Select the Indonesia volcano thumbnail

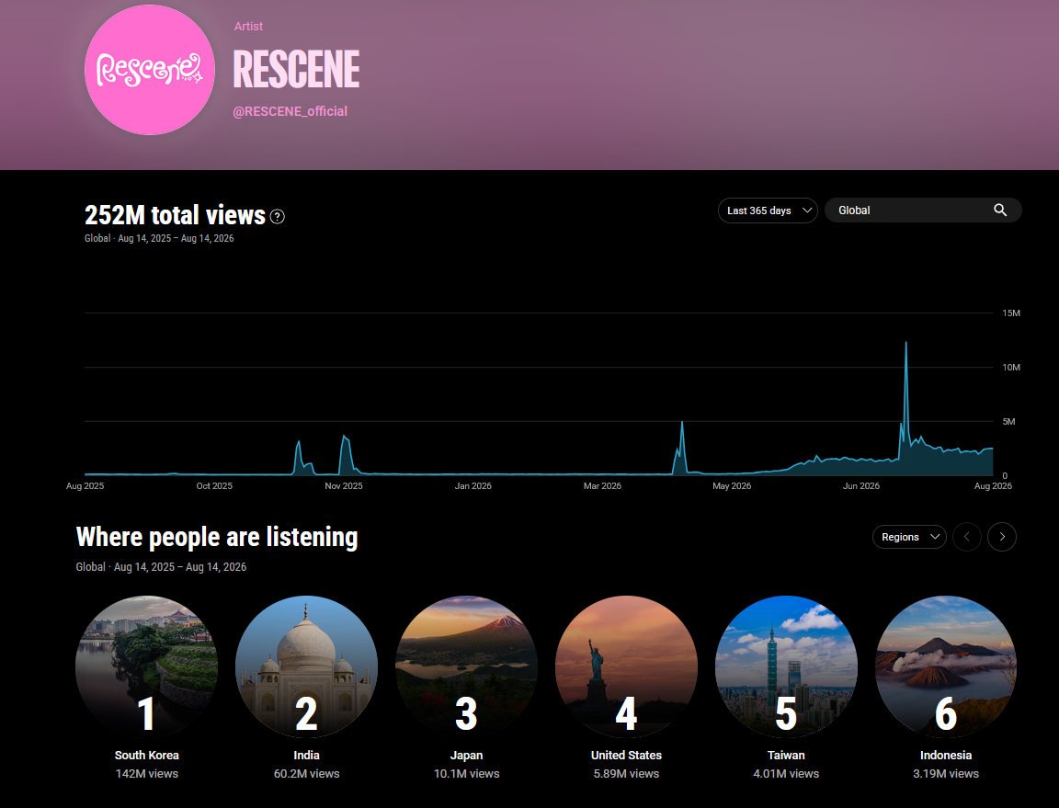click(946, 666)
